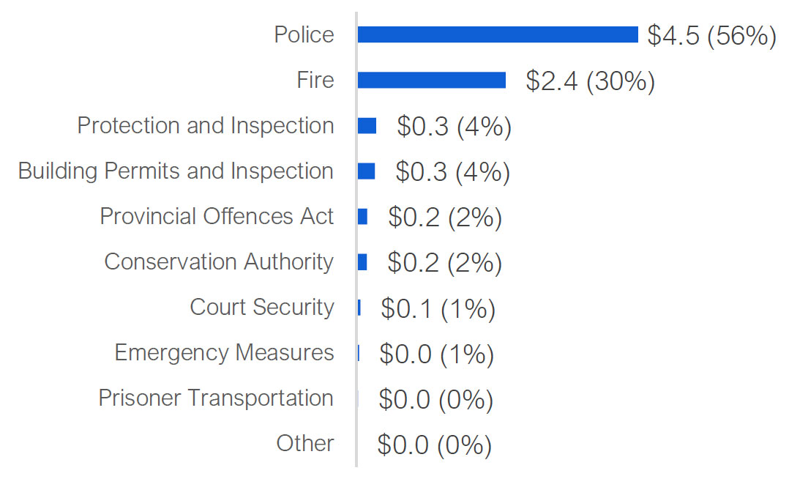Click the $2.4 (30%) data value
This screenshot has height=498, width=789.
[x=590, y=81]
